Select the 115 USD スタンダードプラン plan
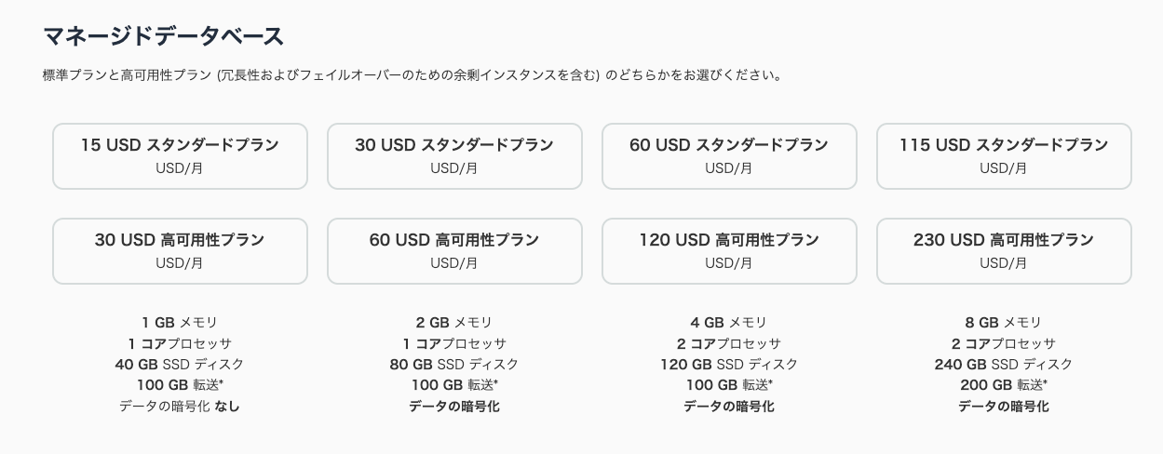 click(x=1004, y=156)
